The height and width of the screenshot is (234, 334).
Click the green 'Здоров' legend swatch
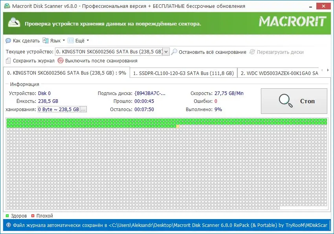click(x=7, y=216)
